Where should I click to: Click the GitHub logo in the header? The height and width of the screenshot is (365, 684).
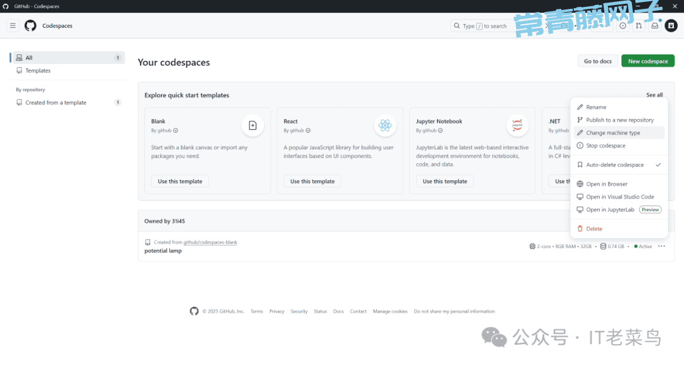[x=30, y=26]
